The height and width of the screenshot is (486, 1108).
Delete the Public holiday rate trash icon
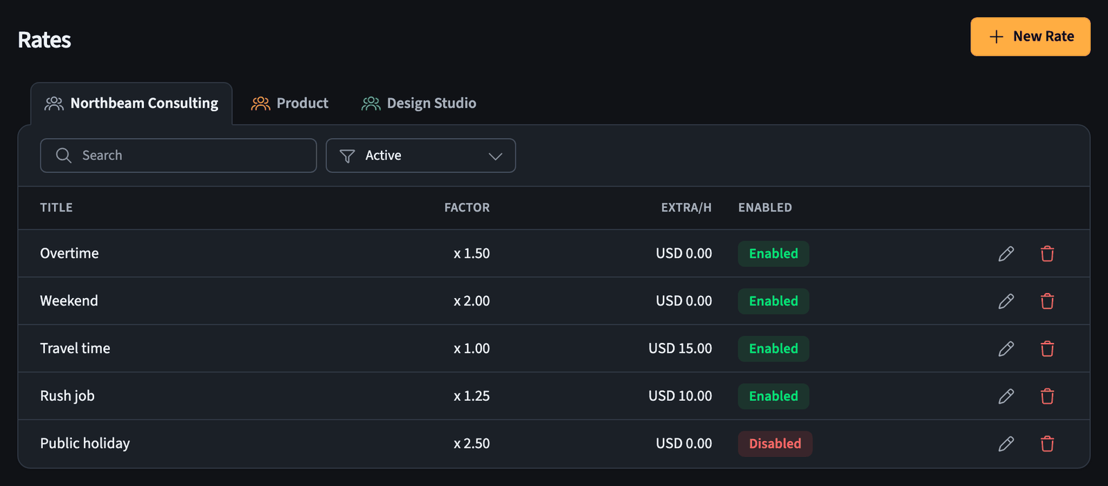click(x=1047, y=444)
